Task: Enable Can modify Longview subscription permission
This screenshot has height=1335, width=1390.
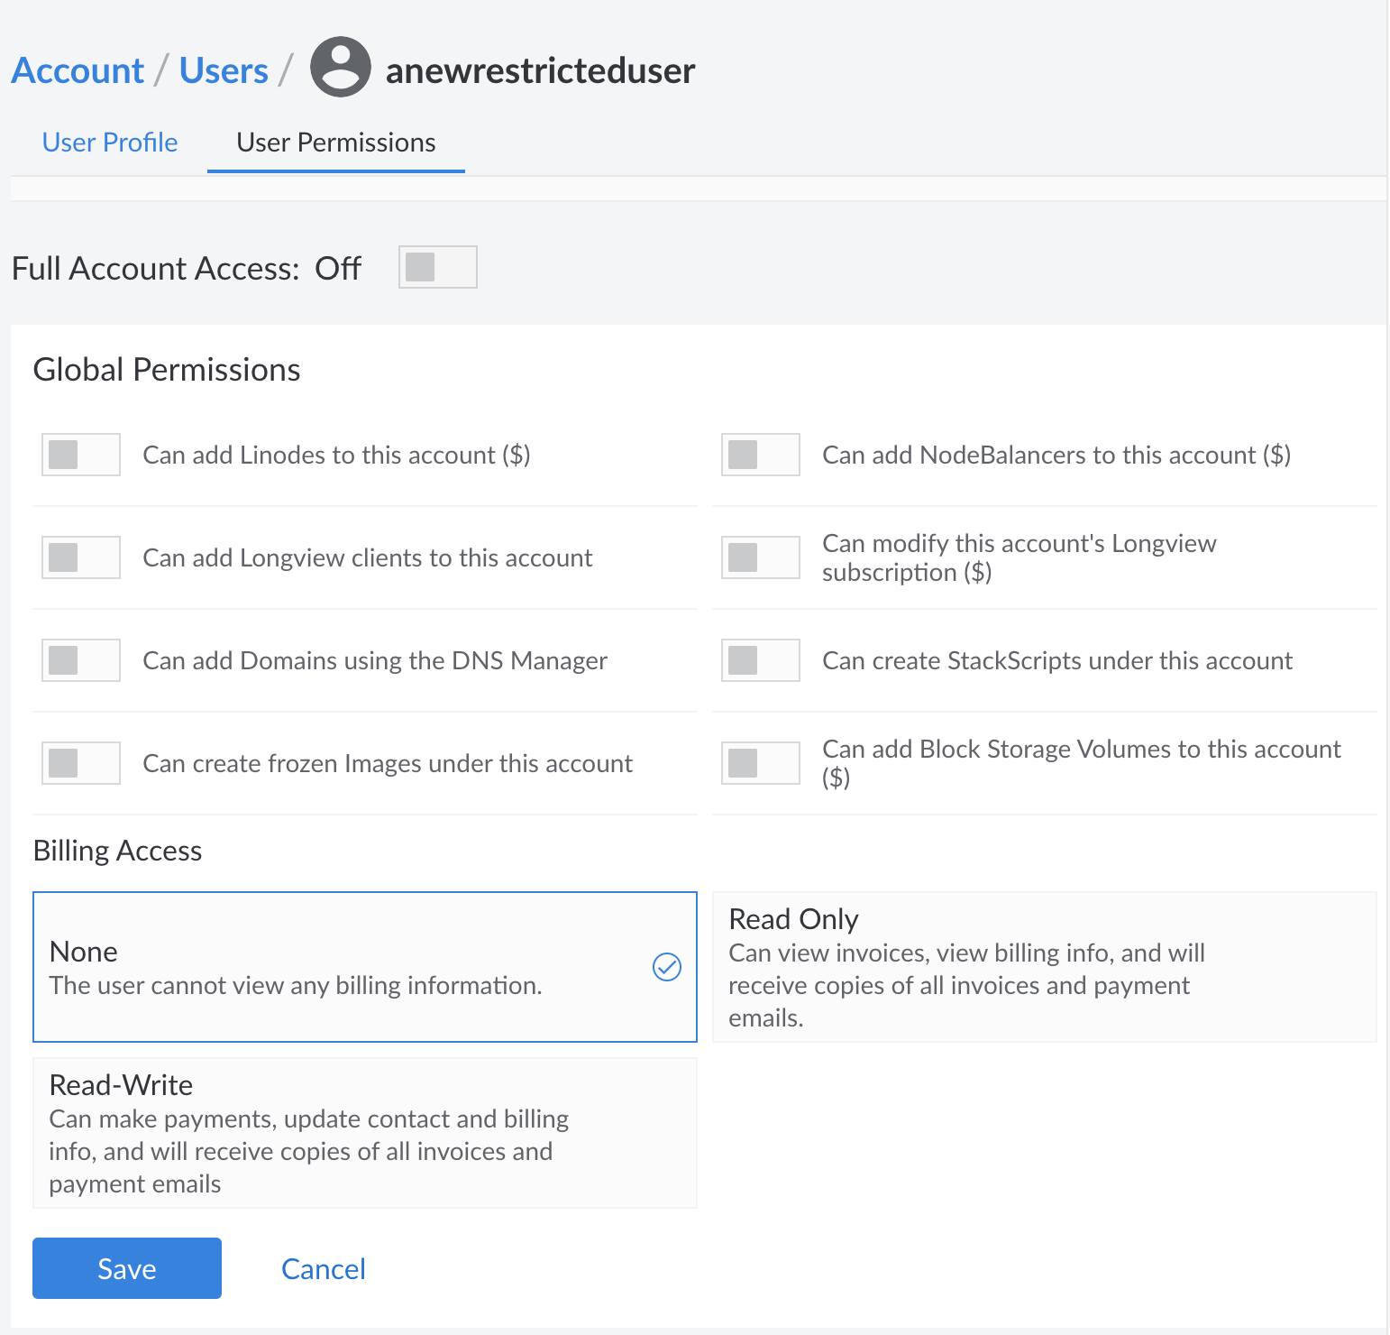Action: (x=760, y=557)
